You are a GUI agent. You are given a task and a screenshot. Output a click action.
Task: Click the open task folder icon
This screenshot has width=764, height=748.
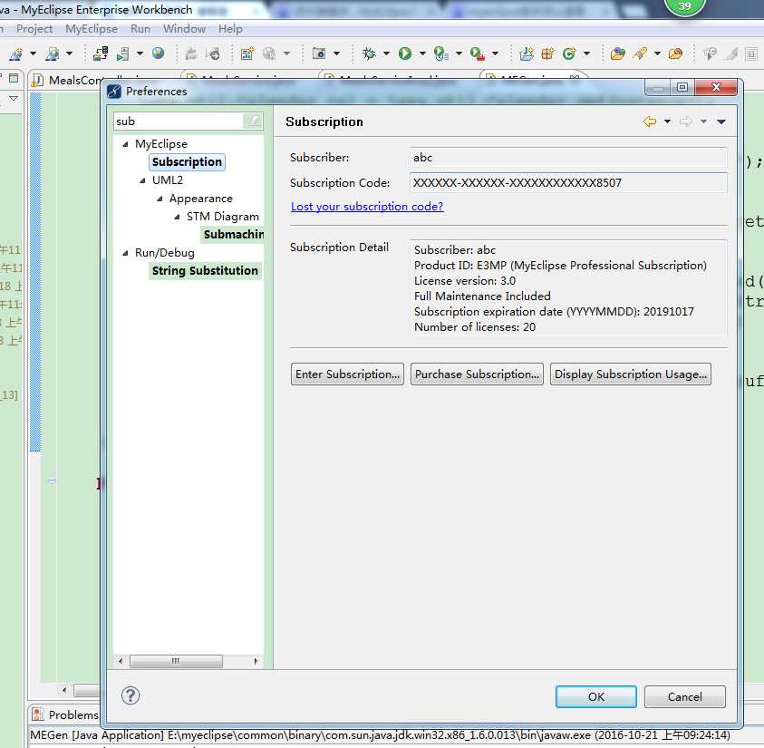pos(675,53)
